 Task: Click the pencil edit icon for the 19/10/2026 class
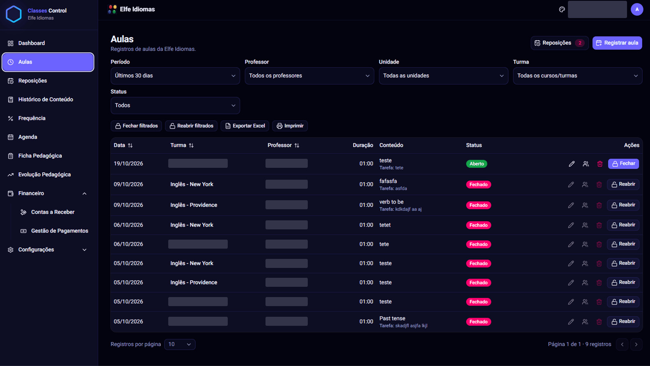572,164
